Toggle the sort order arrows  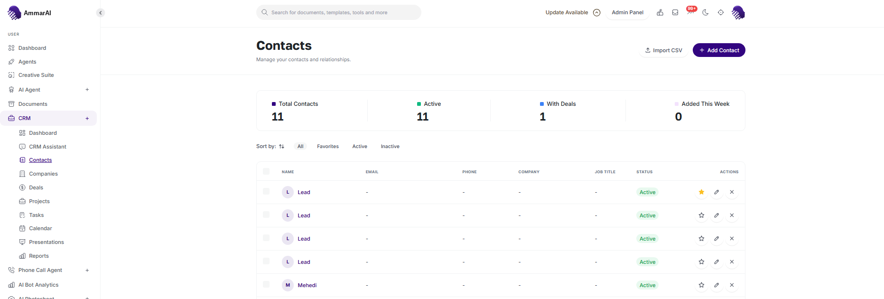pos(281,147)
